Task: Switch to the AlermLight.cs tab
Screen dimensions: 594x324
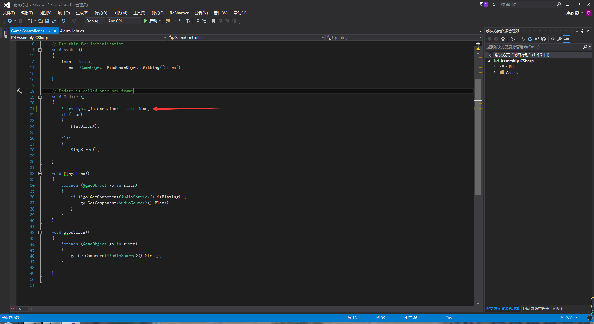Action: [72, 31]
